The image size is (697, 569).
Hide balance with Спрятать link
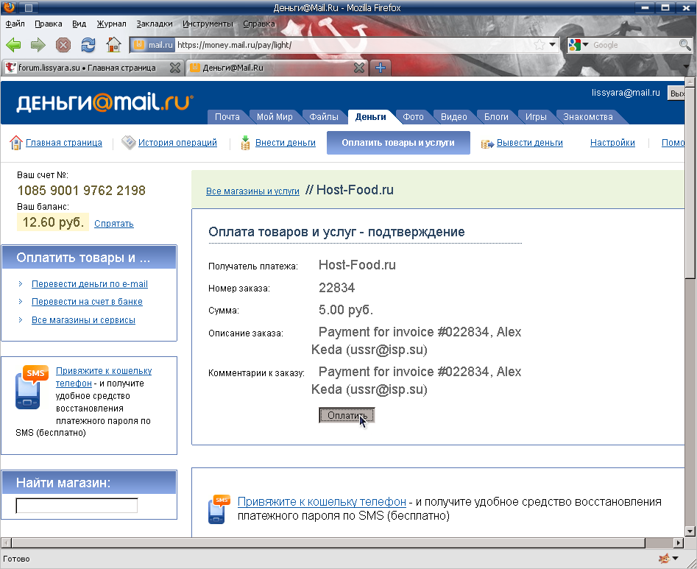(114, 224)
